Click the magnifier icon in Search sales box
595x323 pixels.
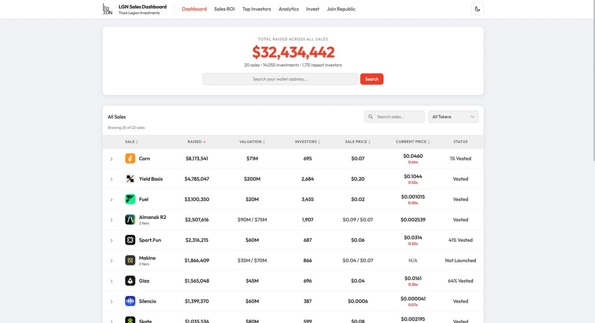(x=370, y=117)
